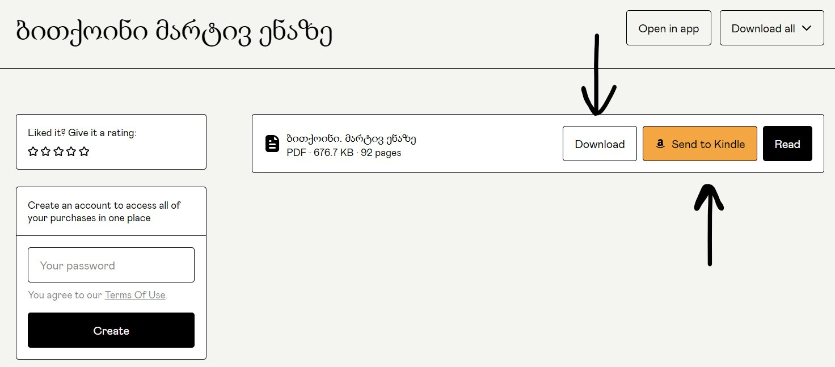This screenshot has width=835, height=367.
Task: Rate the book one star
Action: (33, 151)
